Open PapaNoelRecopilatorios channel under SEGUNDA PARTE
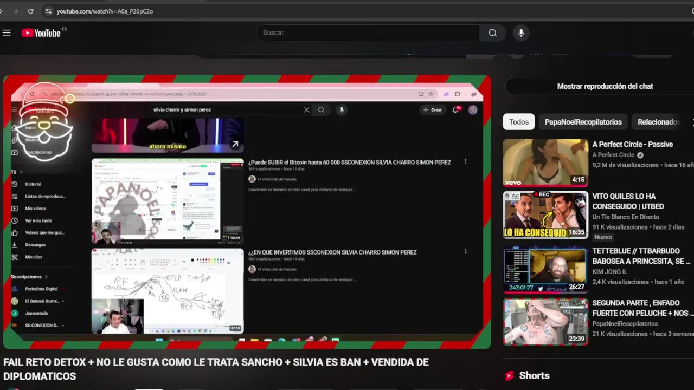 (625, 324)
